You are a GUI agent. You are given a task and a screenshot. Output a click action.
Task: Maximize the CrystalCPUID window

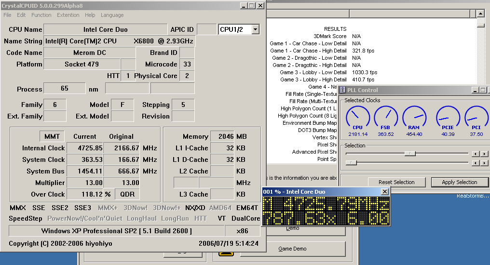[x=252, y=6]
